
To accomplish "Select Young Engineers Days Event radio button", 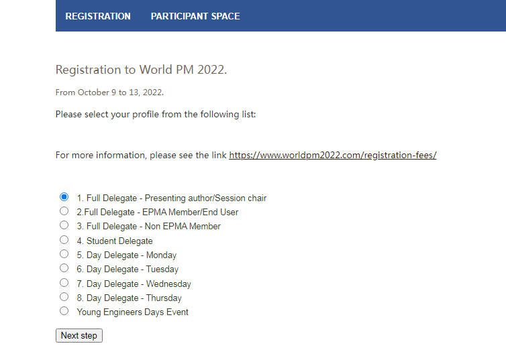I will pyautogui.click(x=64, y=311).
